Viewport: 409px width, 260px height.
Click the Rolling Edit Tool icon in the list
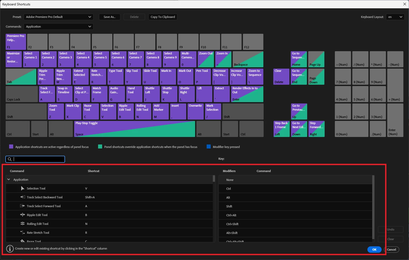(x=23, y=224)
